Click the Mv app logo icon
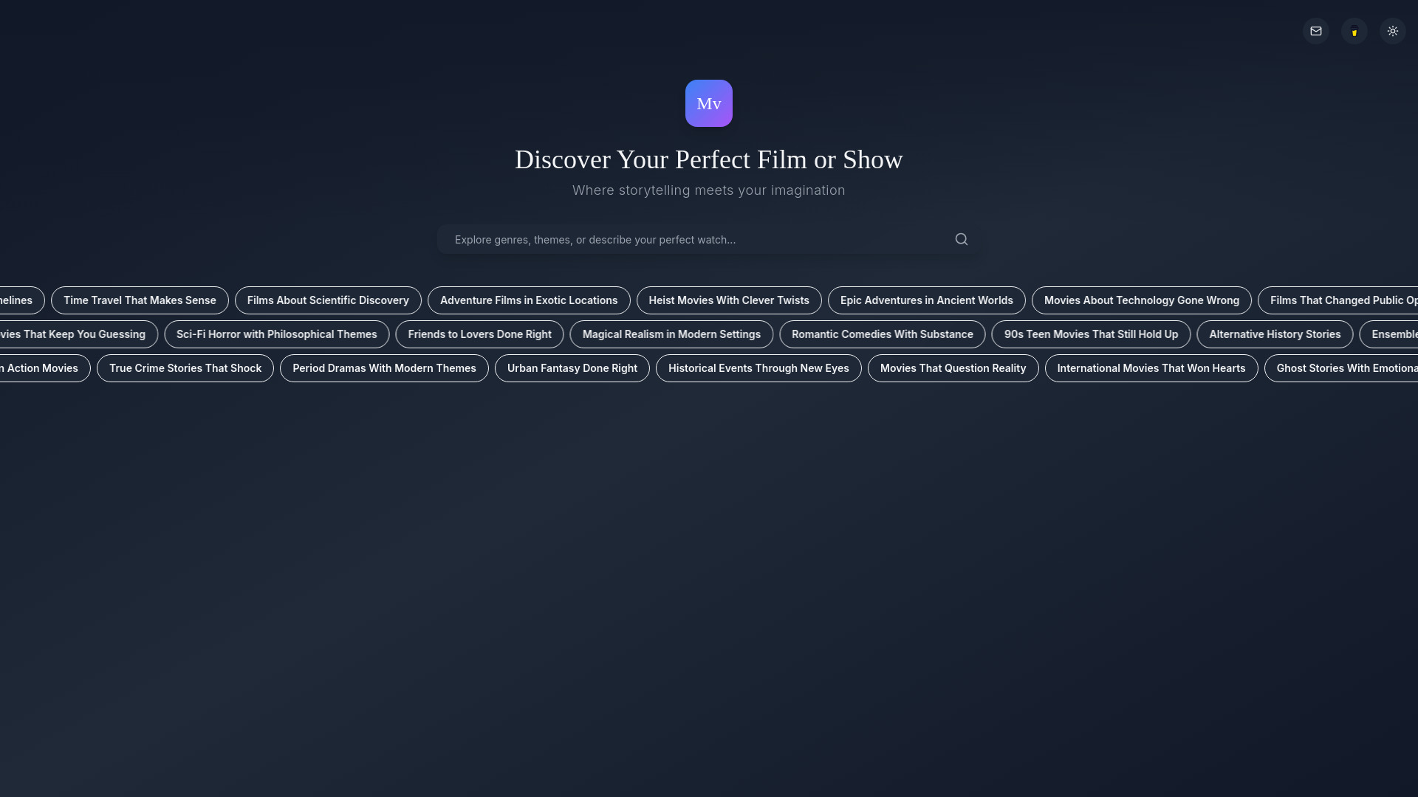 [x=709, y=103]
